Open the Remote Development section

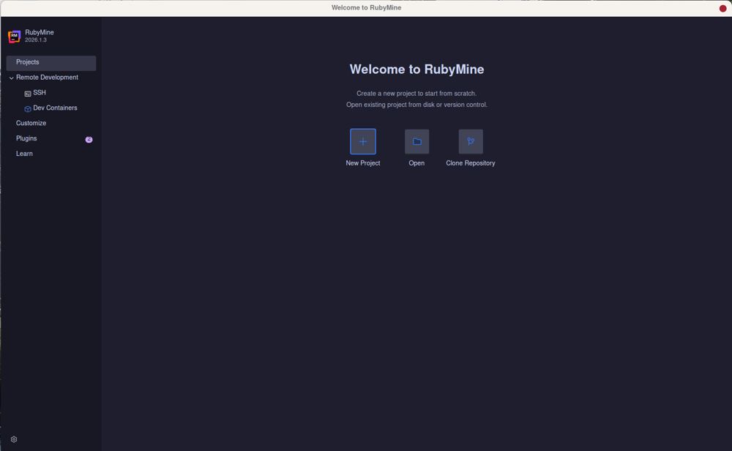47,78
